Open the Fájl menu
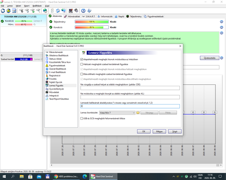Image resolution: width=226 pixels, height=180 pixels. (2, 6)
